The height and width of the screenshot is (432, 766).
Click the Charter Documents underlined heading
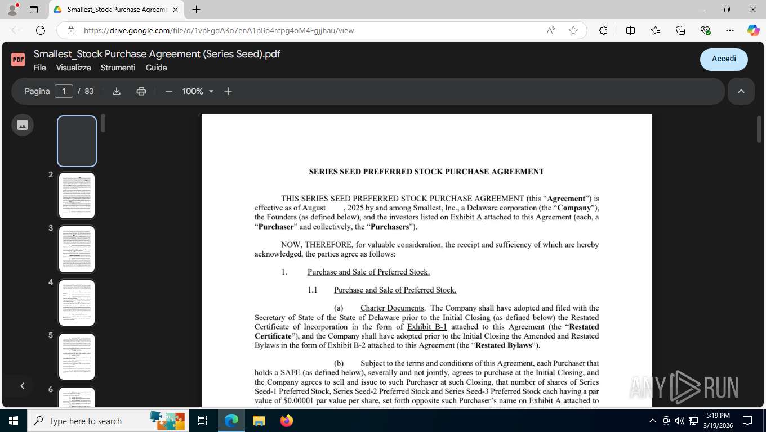[392, 308]
